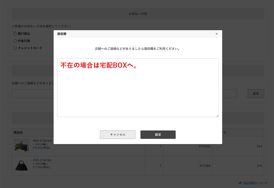Select the 銀行振込 payment option
The image size is (274, 188).
point(15,34)
